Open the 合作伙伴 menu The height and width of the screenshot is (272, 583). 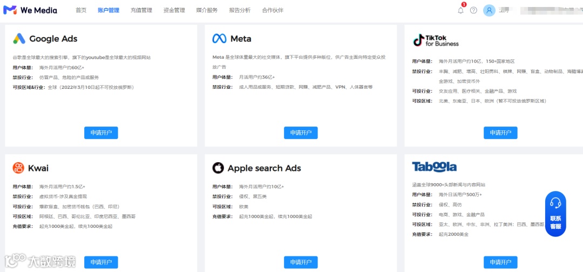point(273,10)
